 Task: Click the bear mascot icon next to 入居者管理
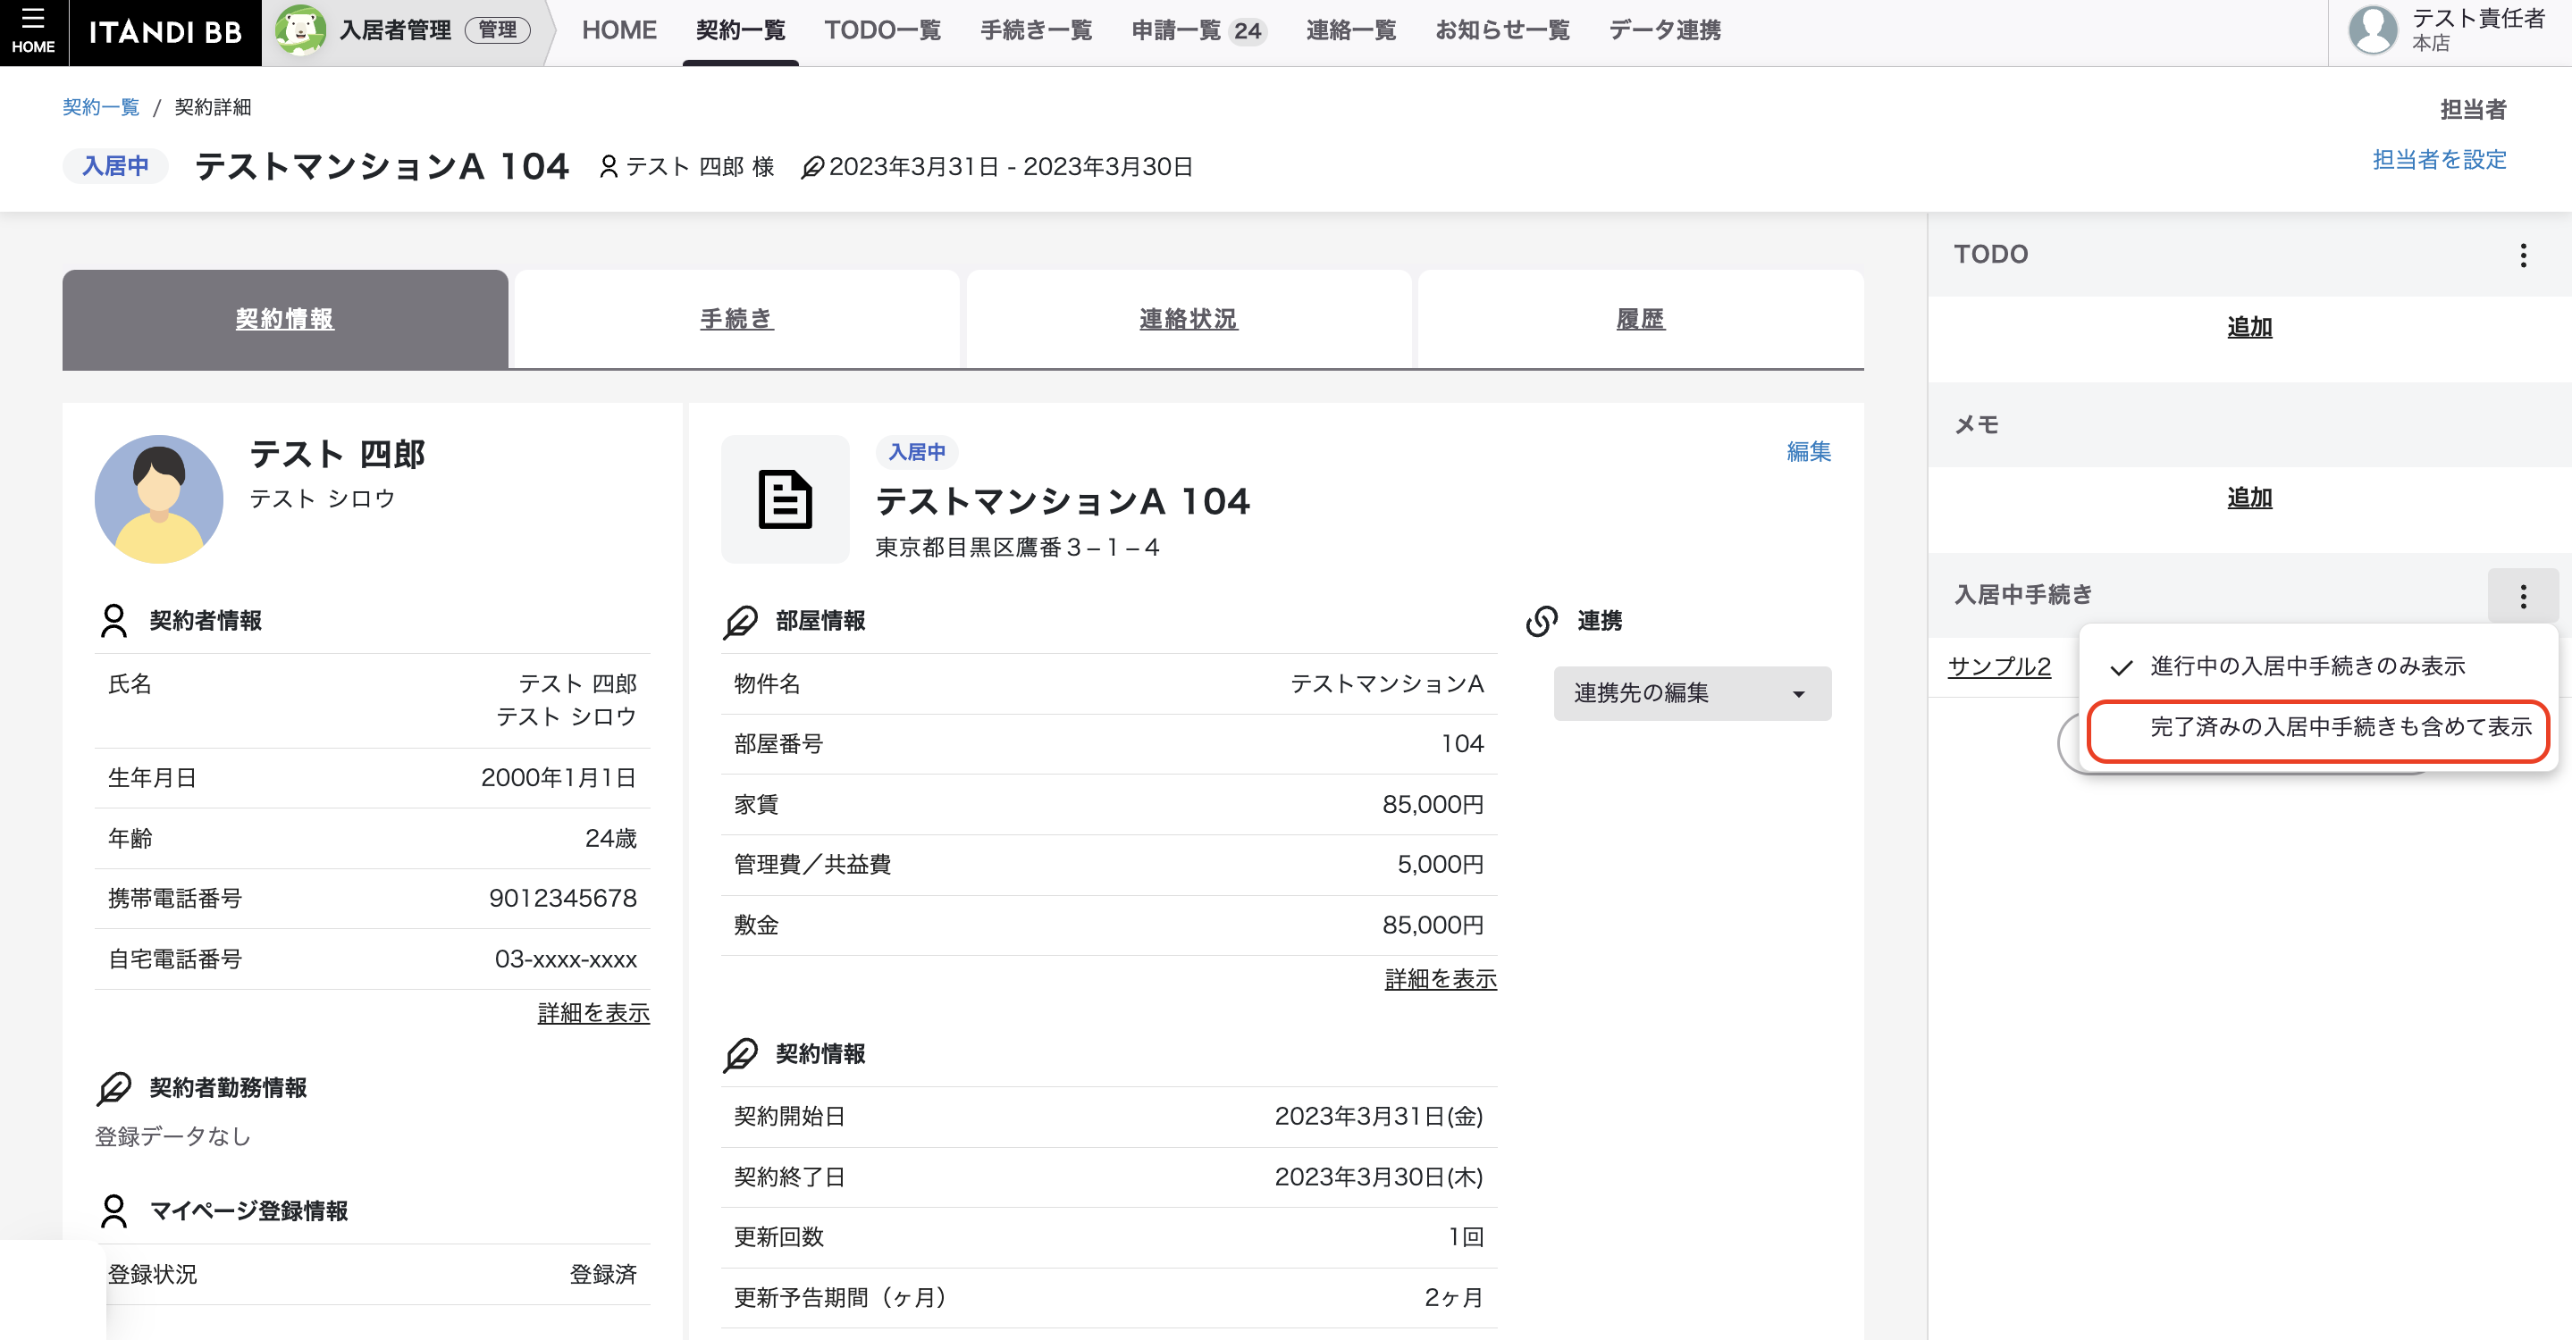tap(299, 30)
